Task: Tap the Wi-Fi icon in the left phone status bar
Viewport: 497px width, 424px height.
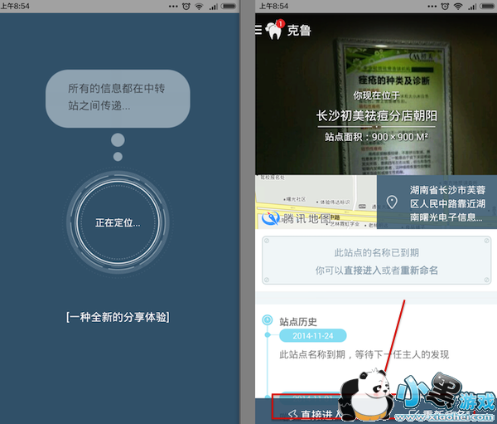Action: [x=199, y=6]
